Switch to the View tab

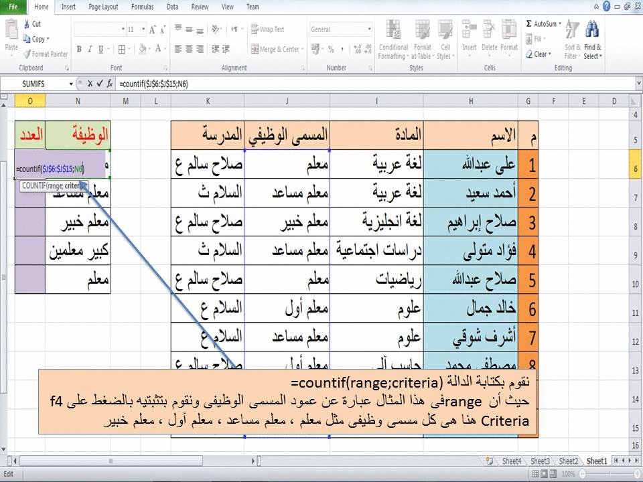point(228,7)
